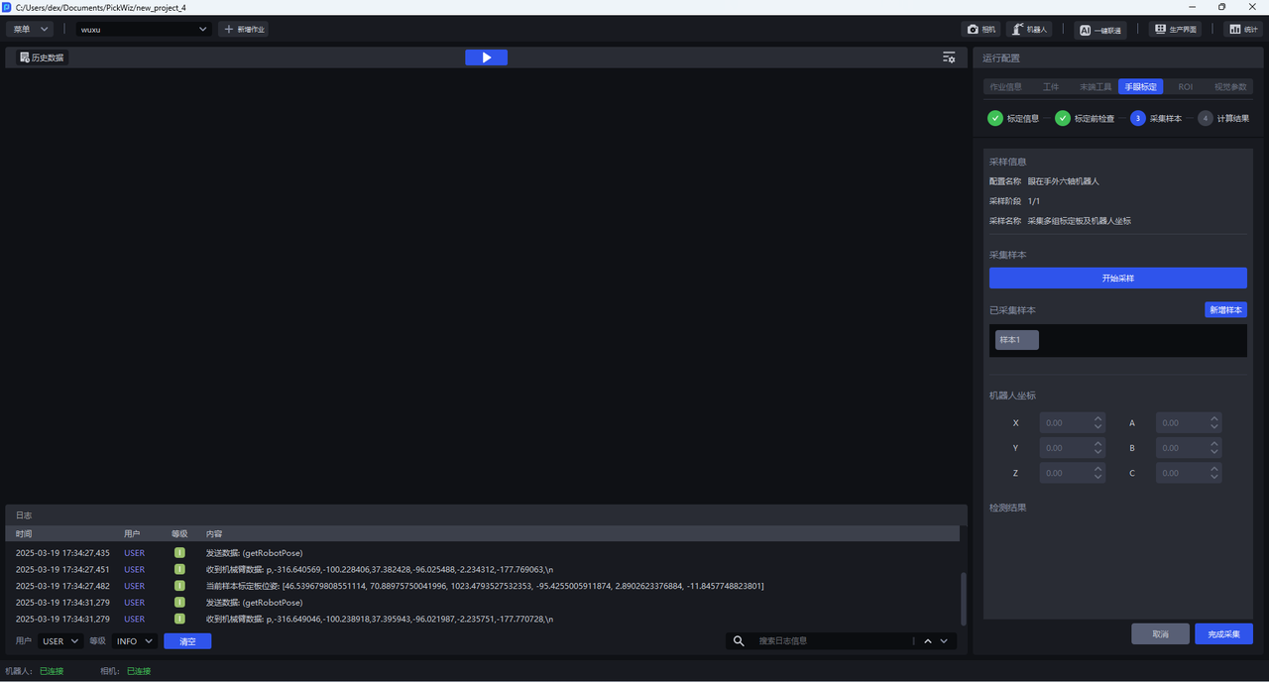This screenshot has height=682, width=1269.
Task: Switch to the ROI tab
Action: (1185, 87)
